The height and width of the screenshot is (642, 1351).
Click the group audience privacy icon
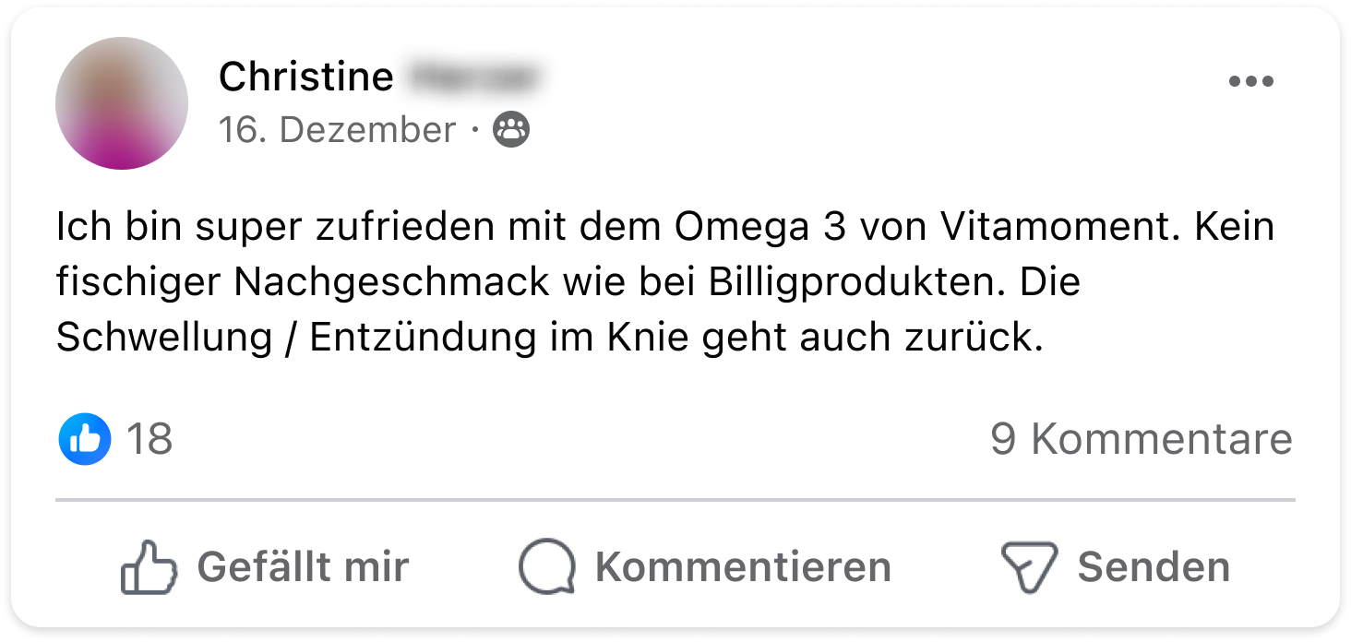511,130
